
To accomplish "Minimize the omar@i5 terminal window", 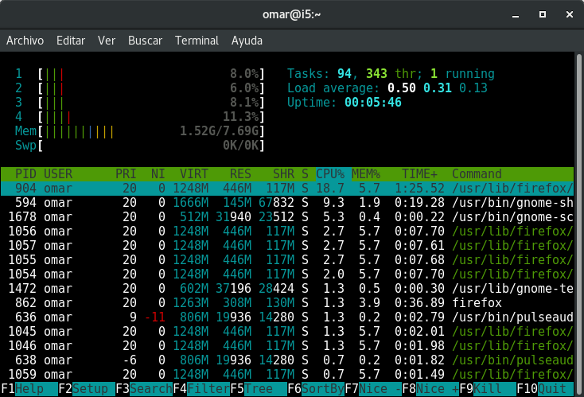I will (516, 14).
